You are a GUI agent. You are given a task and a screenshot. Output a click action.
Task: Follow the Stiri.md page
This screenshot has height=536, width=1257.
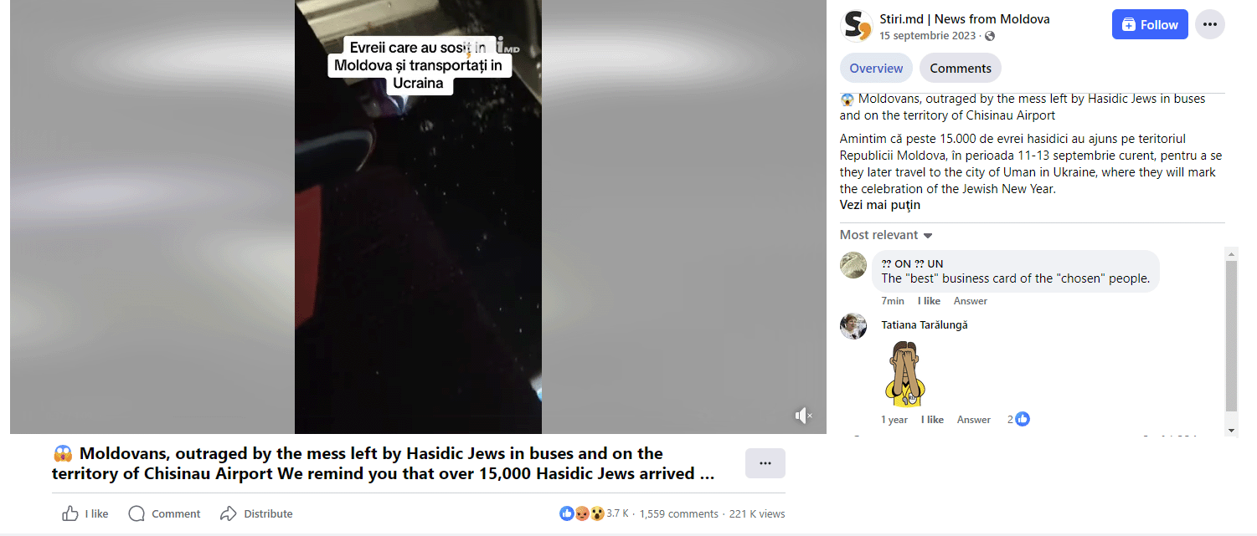pyautogui.click(x=1150, y=24)
